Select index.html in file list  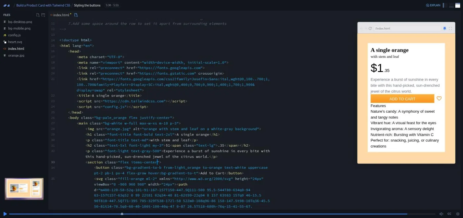point(16,49)
